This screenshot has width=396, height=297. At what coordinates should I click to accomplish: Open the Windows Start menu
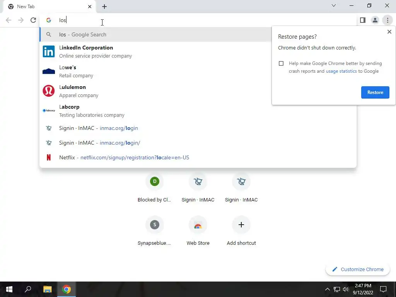click(9, 289)
